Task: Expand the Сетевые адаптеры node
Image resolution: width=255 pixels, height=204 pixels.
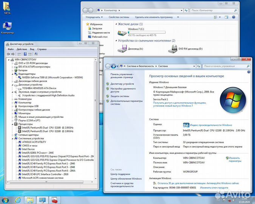Action: (12, 135)
